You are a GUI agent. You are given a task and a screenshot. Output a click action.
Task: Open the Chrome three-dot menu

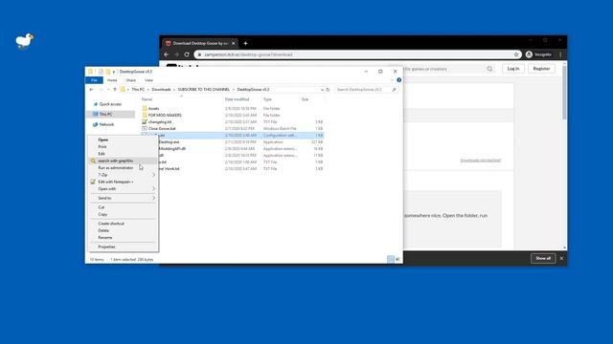coord(560,54)
